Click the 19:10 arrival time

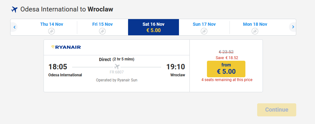(175, 67)
